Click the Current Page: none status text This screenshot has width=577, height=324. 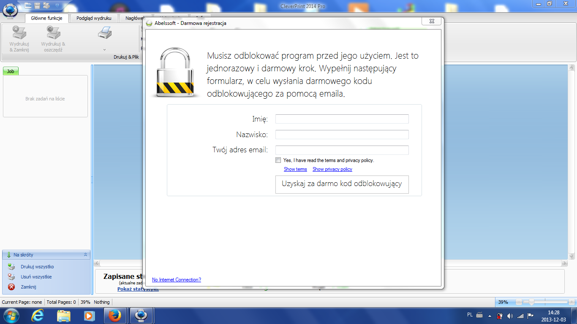(x=22, y=302)
